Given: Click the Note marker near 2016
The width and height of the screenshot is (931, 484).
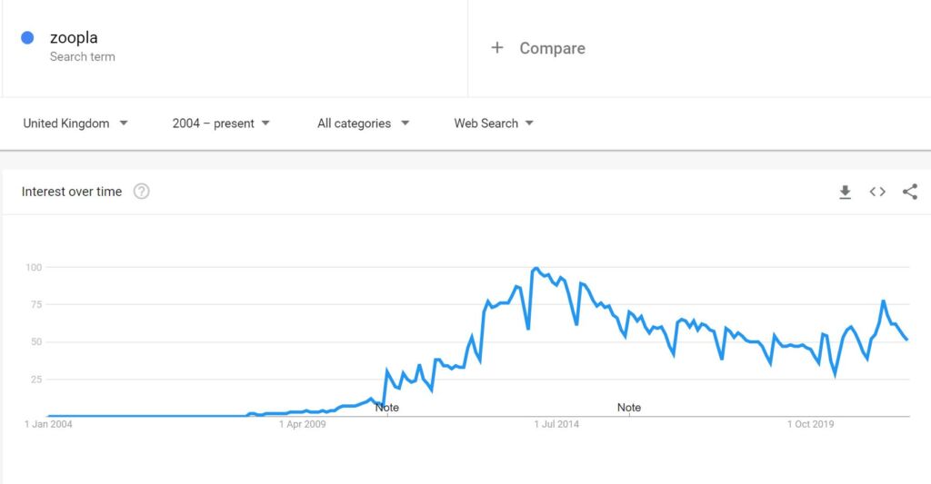Looking at the screenshot, I should pyautogui.click(x=629, y=408).
